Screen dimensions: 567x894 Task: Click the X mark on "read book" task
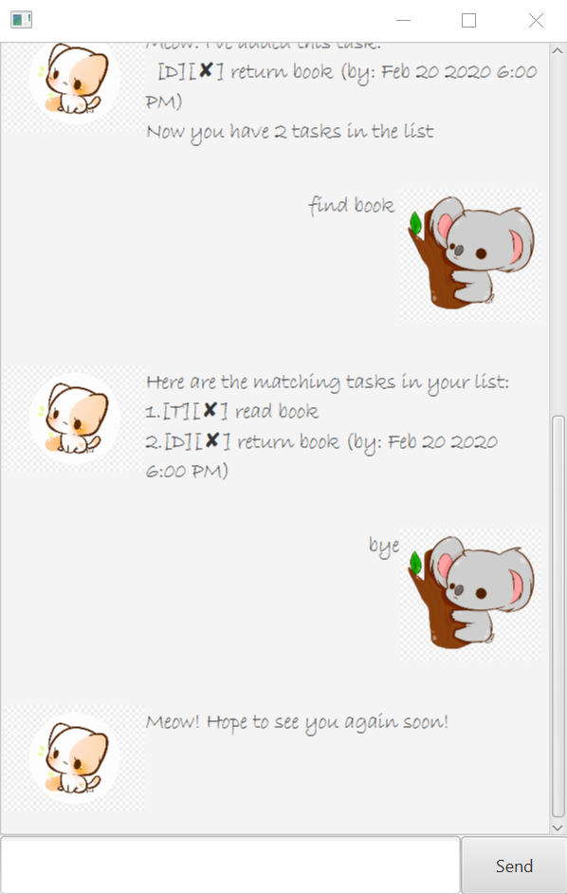click(x=210, y=410)
